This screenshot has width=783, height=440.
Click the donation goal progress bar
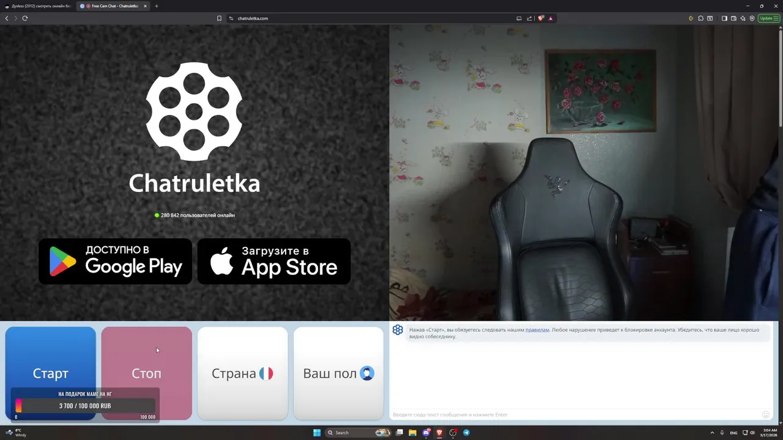pos(85,406)
